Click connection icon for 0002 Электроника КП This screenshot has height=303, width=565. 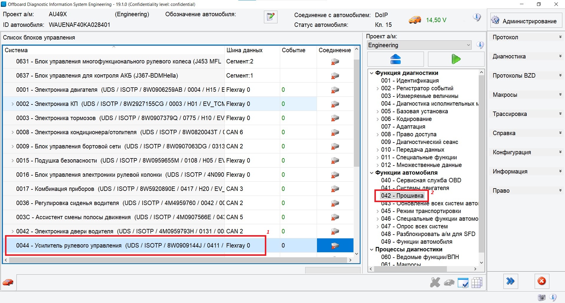[335, 104]
